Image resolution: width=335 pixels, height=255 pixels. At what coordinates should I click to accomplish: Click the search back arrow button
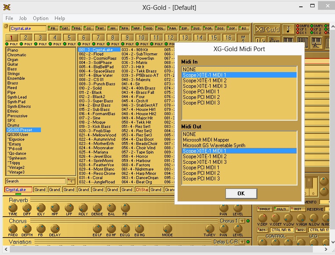[71, 181]
